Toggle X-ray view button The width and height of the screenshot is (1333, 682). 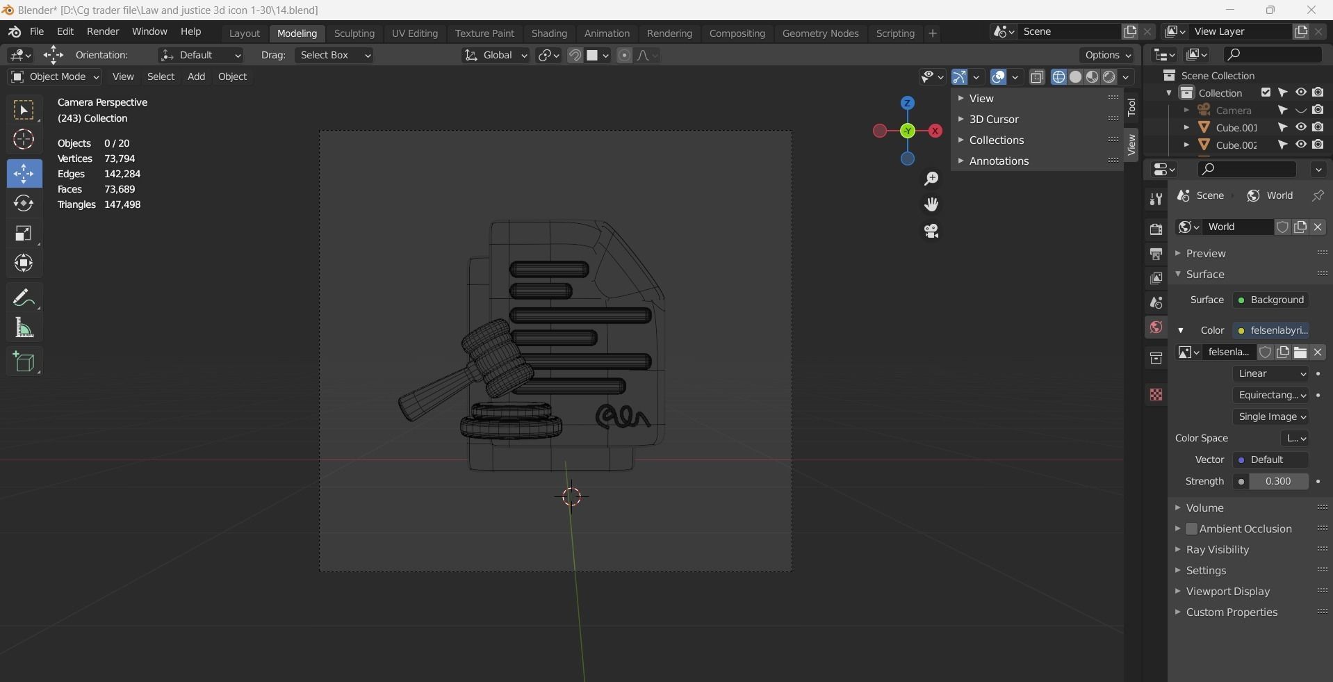[x=1037, y=77]
